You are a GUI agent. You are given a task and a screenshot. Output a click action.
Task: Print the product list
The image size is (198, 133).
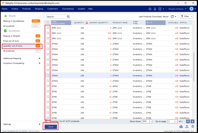(181, 127)
